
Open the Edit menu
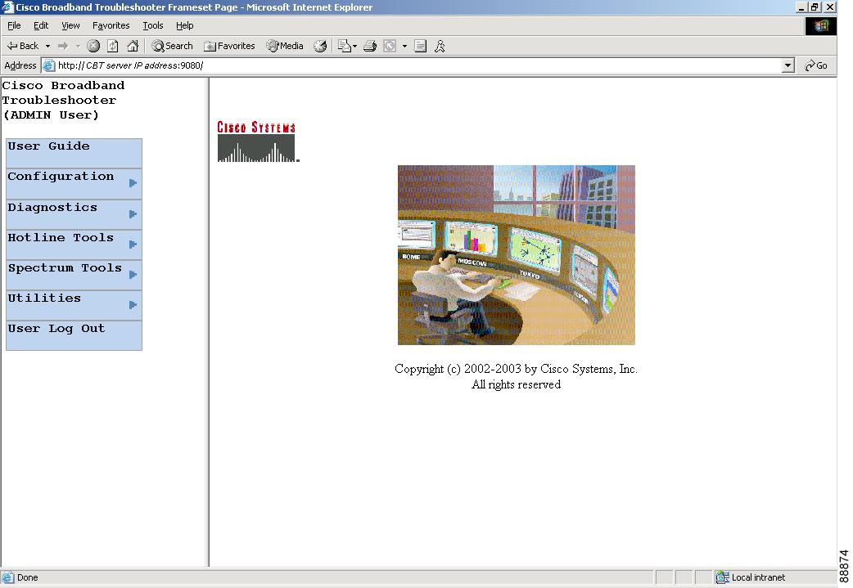pos(41,25)
